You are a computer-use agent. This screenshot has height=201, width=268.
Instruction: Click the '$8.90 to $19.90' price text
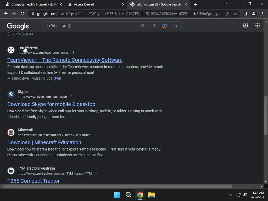pyautogui.click(x=20, y=34)
